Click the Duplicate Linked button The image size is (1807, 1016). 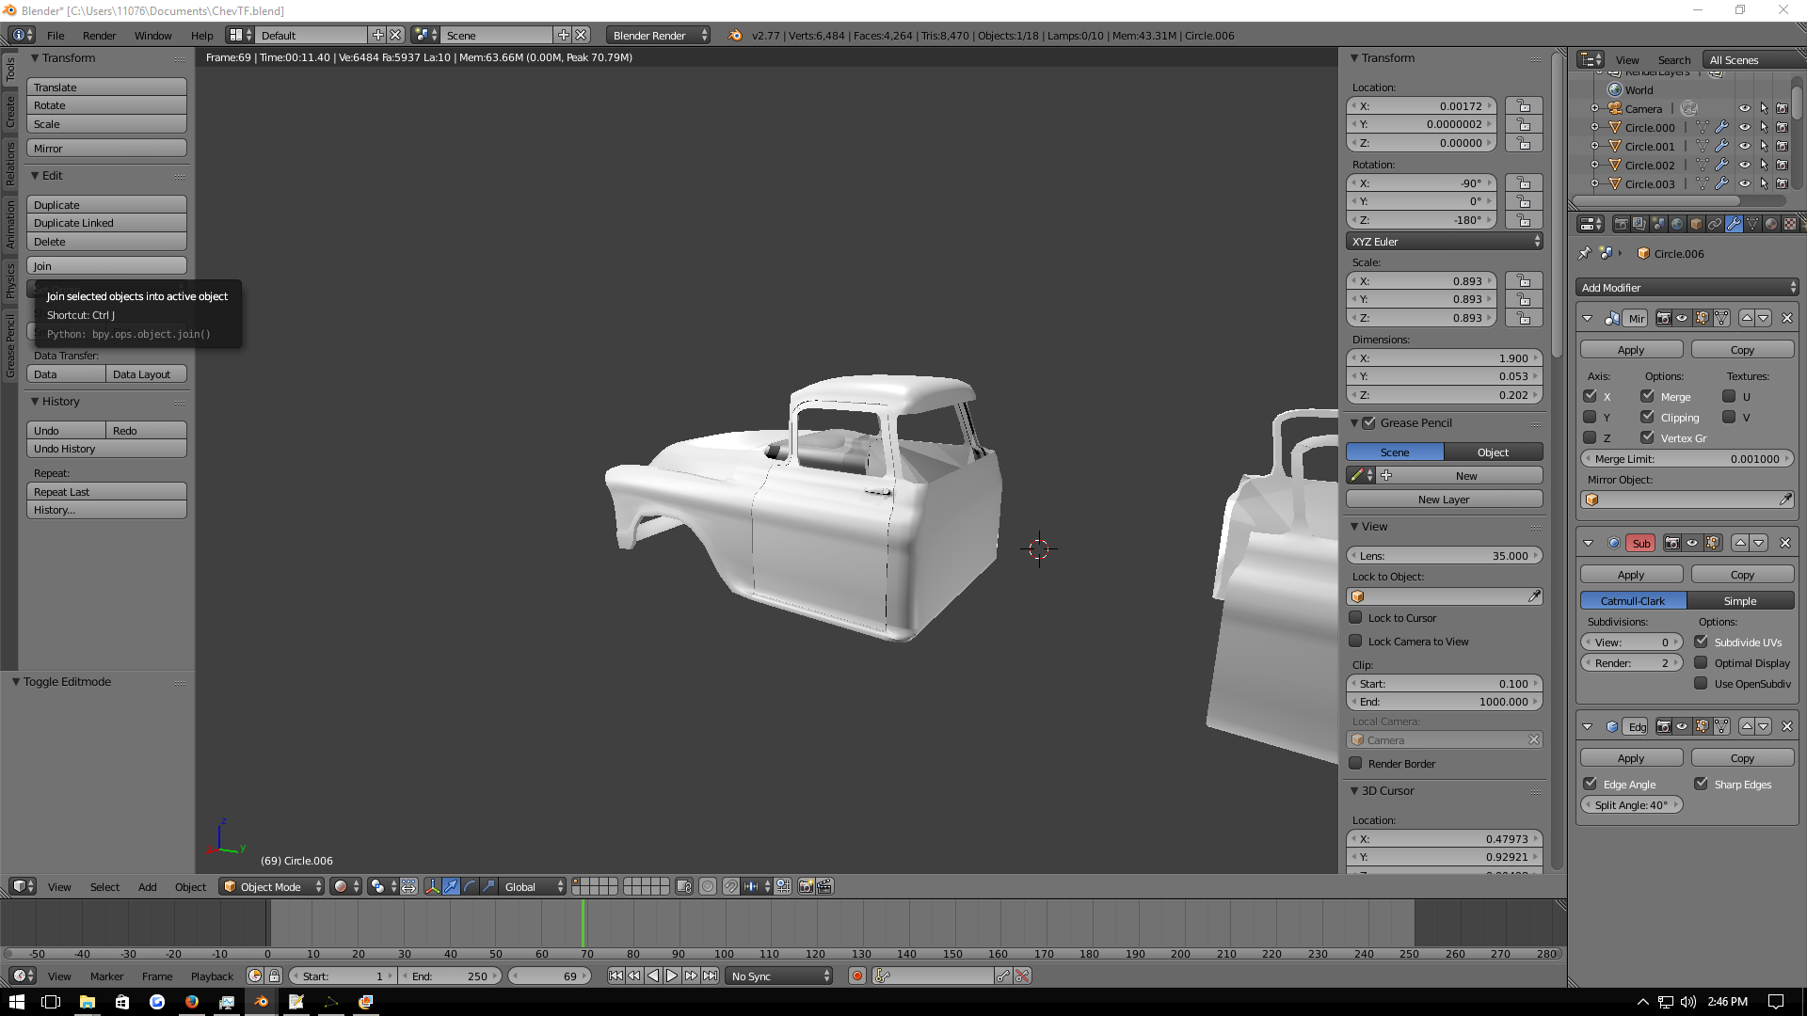(x=106, y=223)
